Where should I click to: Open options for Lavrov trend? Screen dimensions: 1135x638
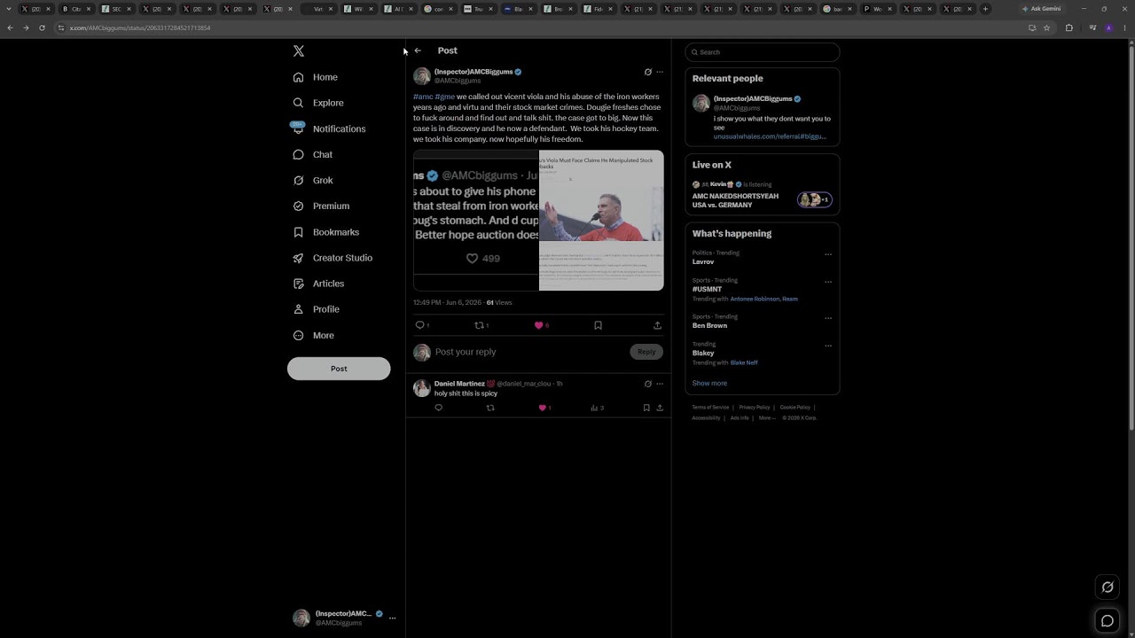(828, 254)
